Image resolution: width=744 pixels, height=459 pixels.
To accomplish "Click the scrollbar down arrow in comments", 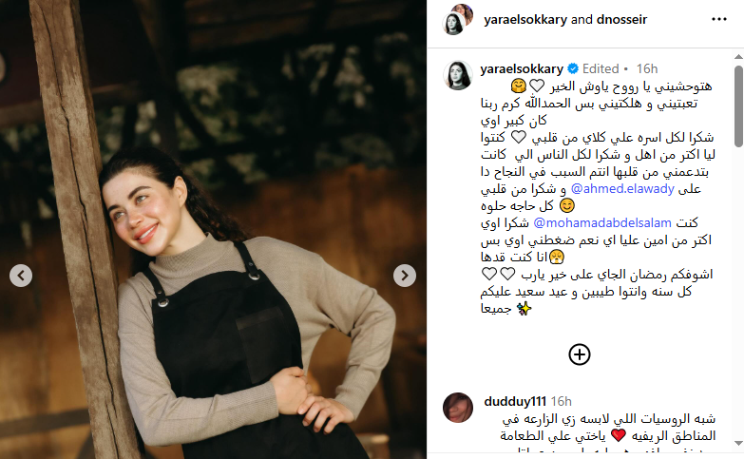I will (738, 444).
